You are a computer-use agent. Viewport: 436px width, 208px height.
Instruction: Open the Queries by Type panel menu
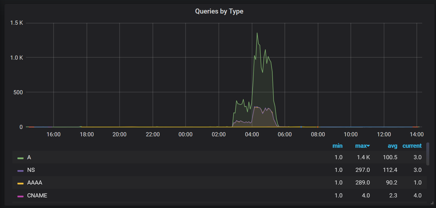coord(219,11)
